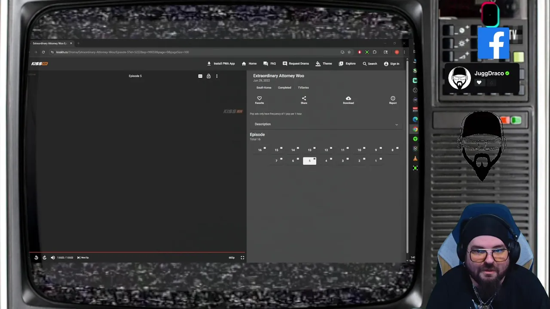The height and width of the screenshot is (309, 550).
Task: Click Next Ep. button
Action: point(83,257)
